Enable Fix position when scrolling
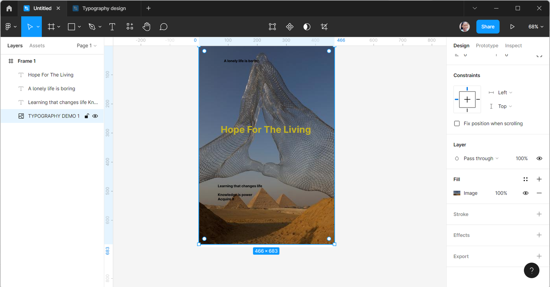 tap(457, 123)
